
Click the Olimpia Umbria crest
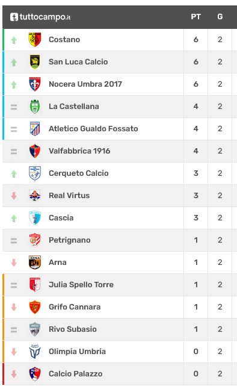[35, 351]
